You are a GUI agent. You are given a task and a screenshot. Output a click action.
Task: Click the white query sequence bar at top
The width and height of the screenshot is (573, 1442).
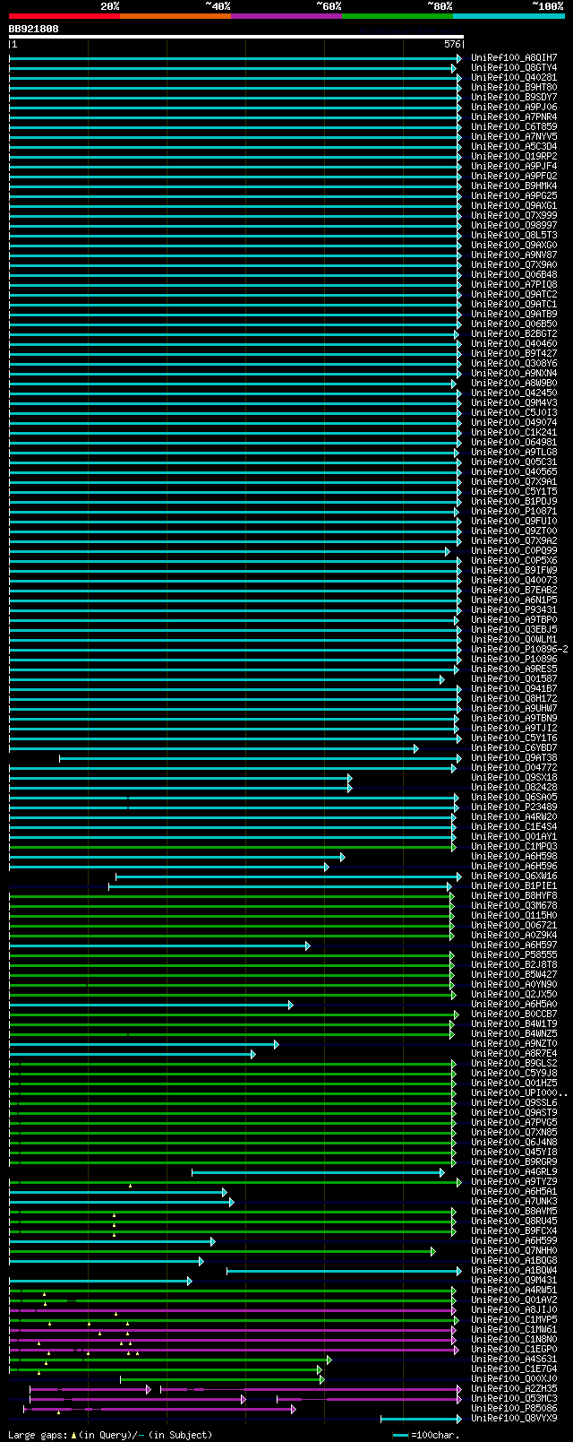pyautogui.click(x=236, y=37)
